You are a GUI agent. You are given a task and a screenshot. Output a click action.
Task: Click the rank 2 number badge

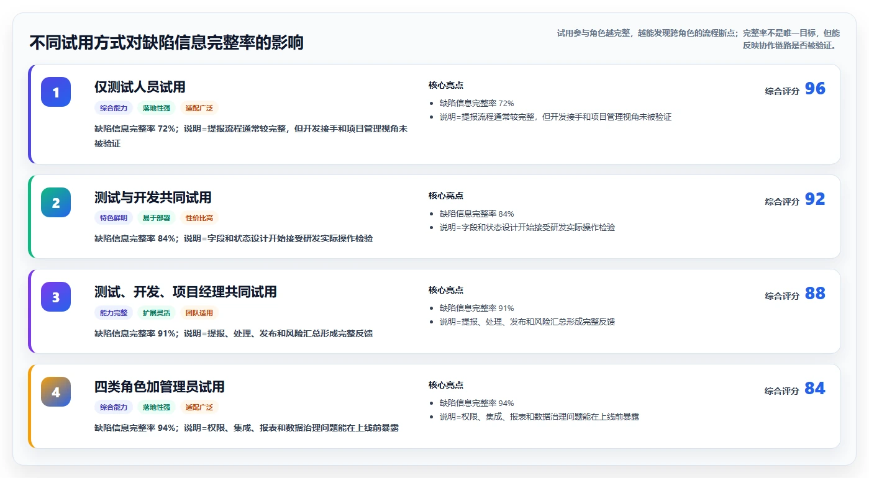(56, 202)
